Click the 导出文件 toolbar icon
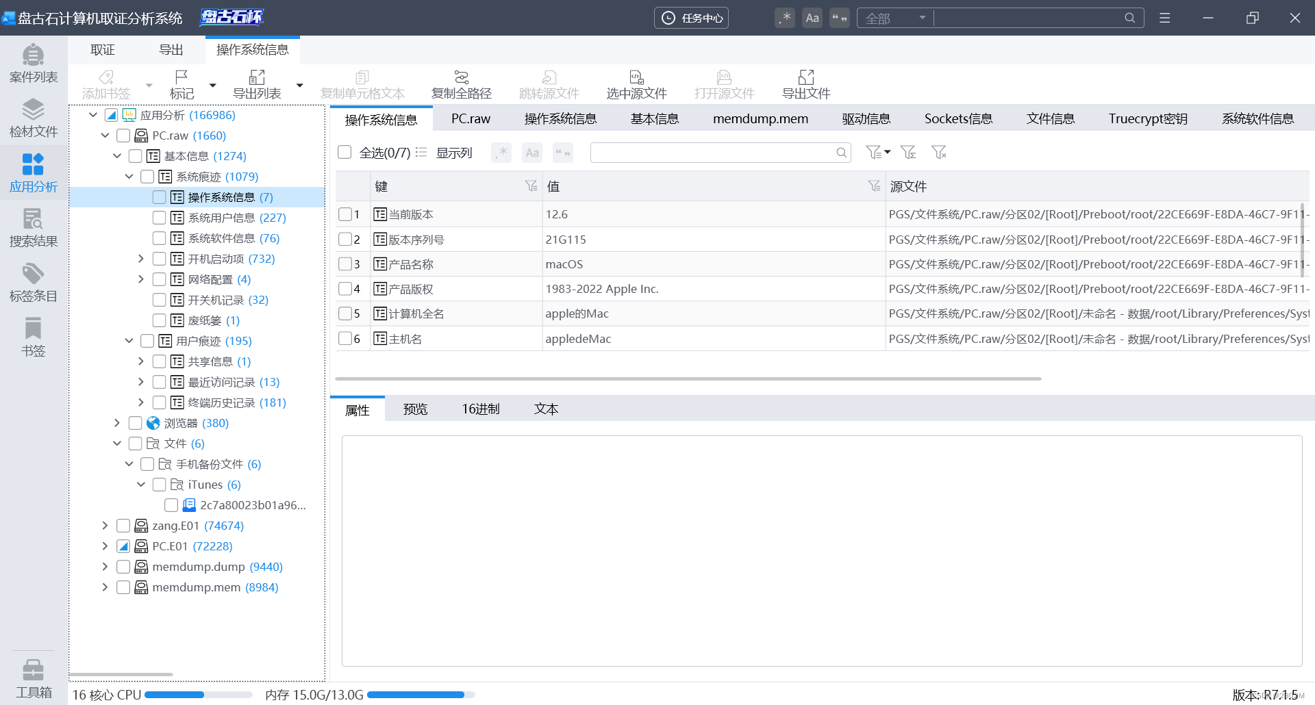Viewport: 1315px width, 705px height. click(806, 77)
